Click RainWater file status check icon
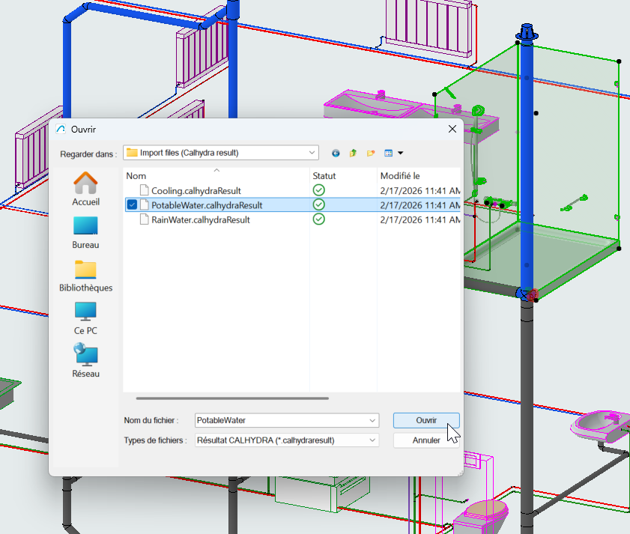 (x=318, y=219)
